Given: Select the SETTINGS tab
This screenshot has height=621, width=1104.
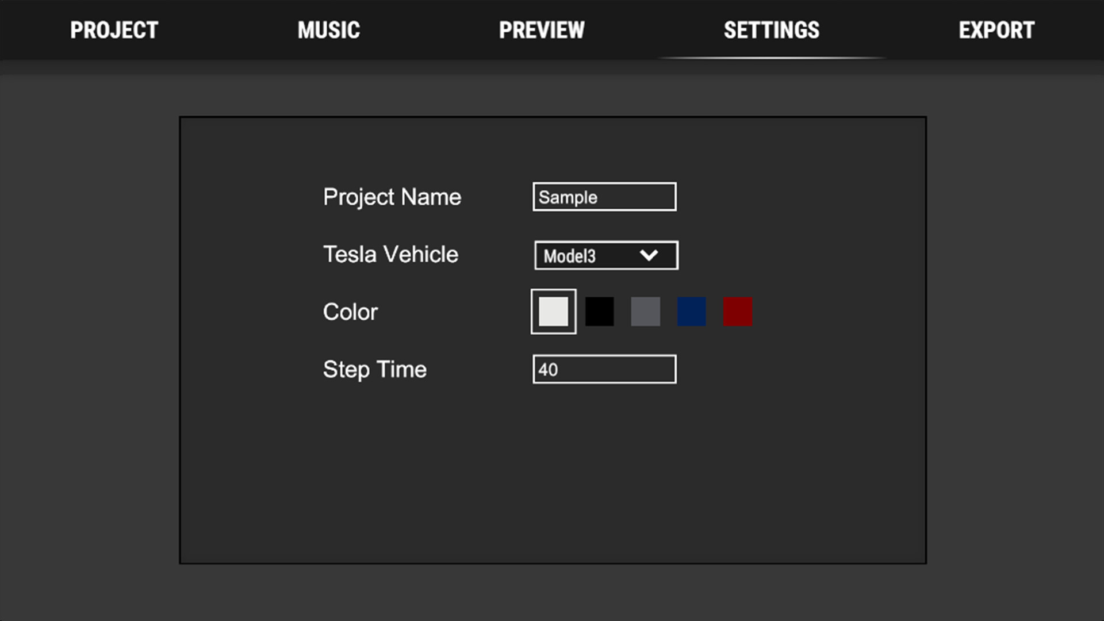Looking at the screenshot, I should point(772,30).
